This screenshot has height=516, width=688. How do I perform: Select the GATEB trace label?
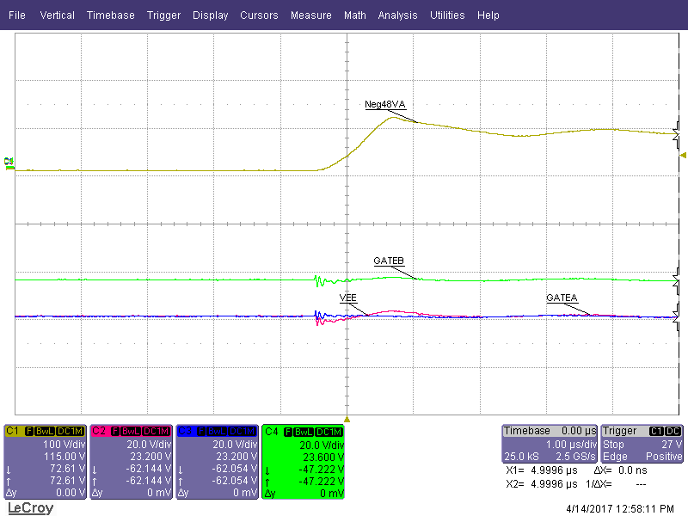[389, 261]
